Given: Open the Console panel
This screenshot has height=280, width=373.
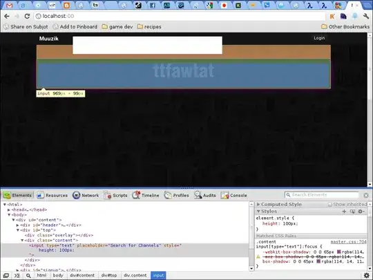Looking at the screenshot, I should 234,195.
